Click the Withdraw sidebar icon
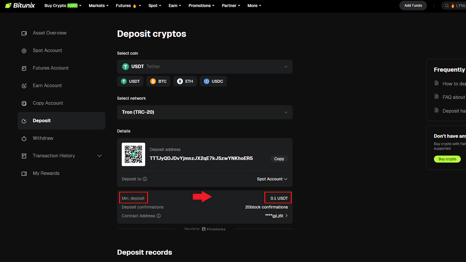 coord(24,139)
